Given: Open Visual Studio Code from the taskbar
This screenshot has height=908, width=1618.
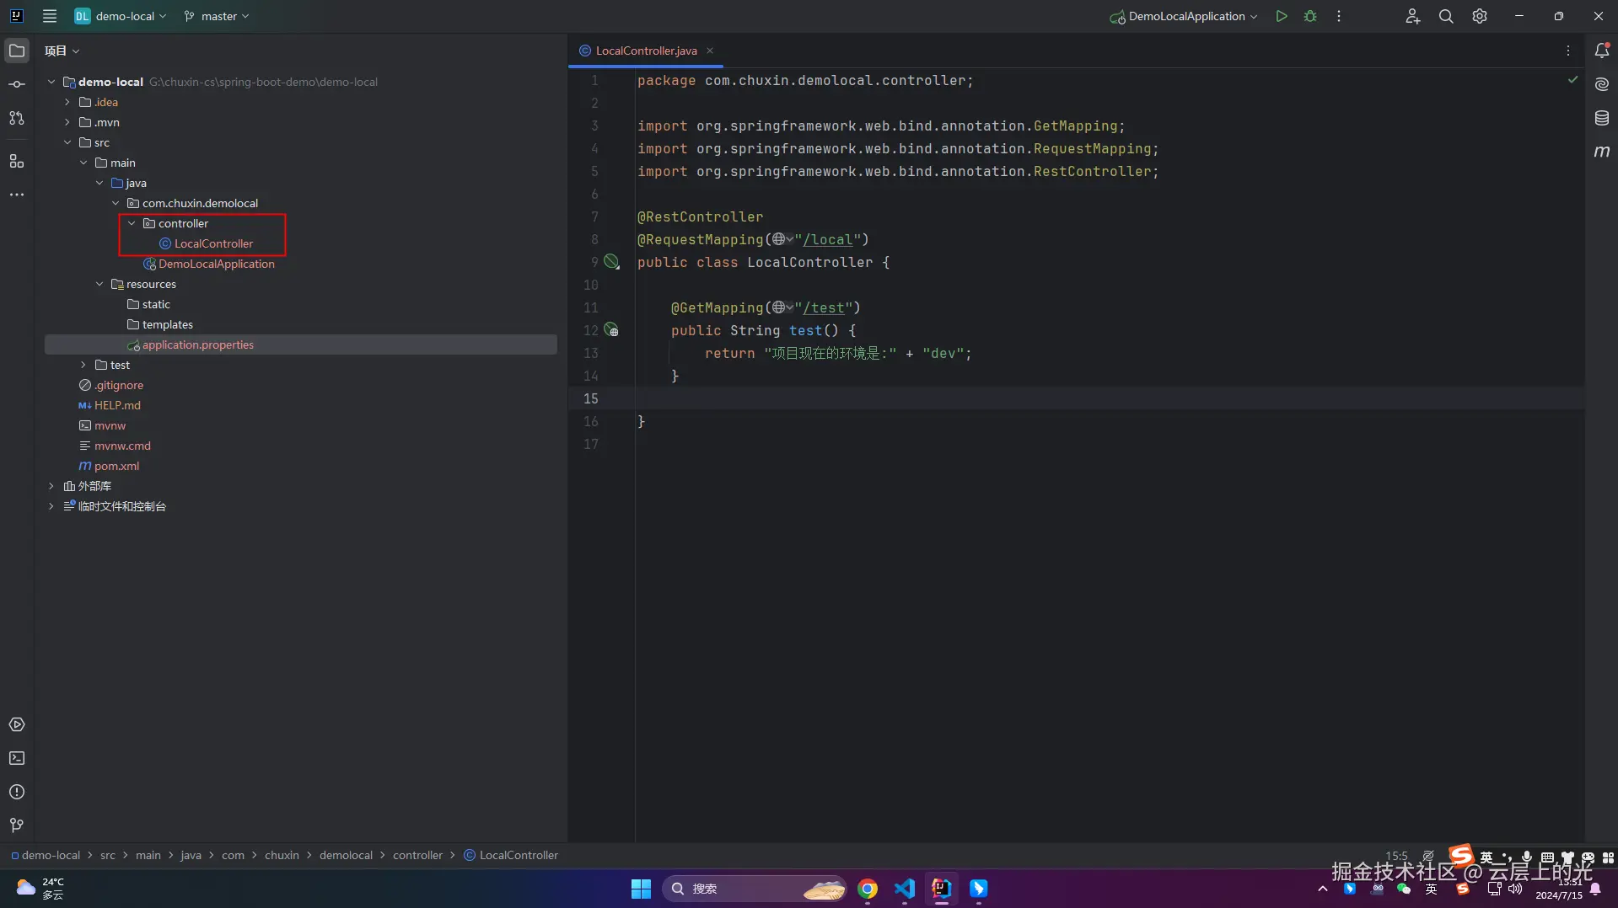Looking at the screenshot, I should point(904,889).
